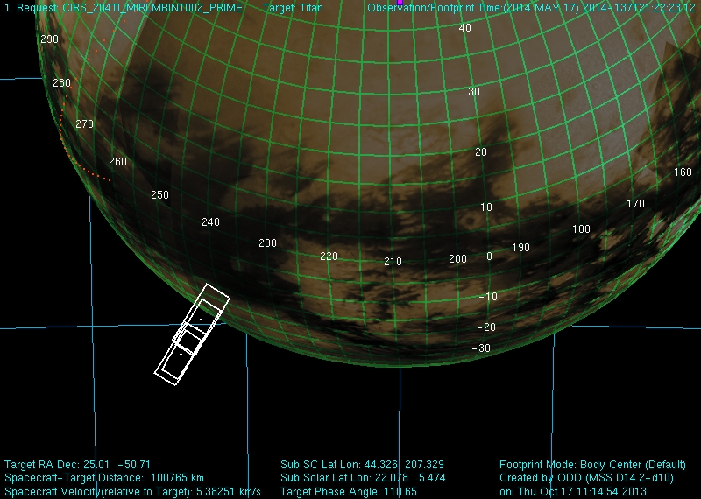
Task: Click the white CIRS footprint rectangles at limb
Action: (x=192, y=334)
